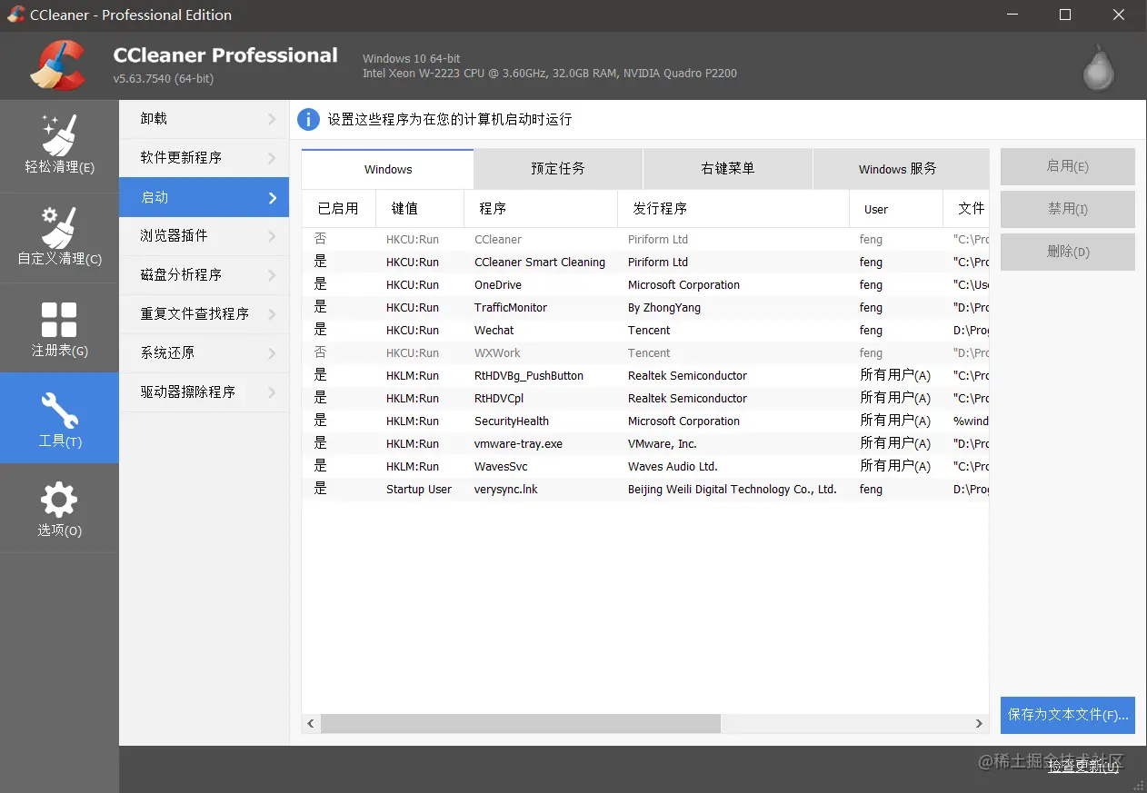Open the 自定义清理 custom clean section

(x=59, y=237)
